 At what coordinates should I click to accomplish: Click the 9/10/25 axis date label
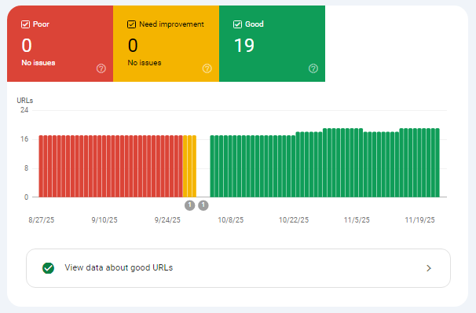[x=104, y=220]
